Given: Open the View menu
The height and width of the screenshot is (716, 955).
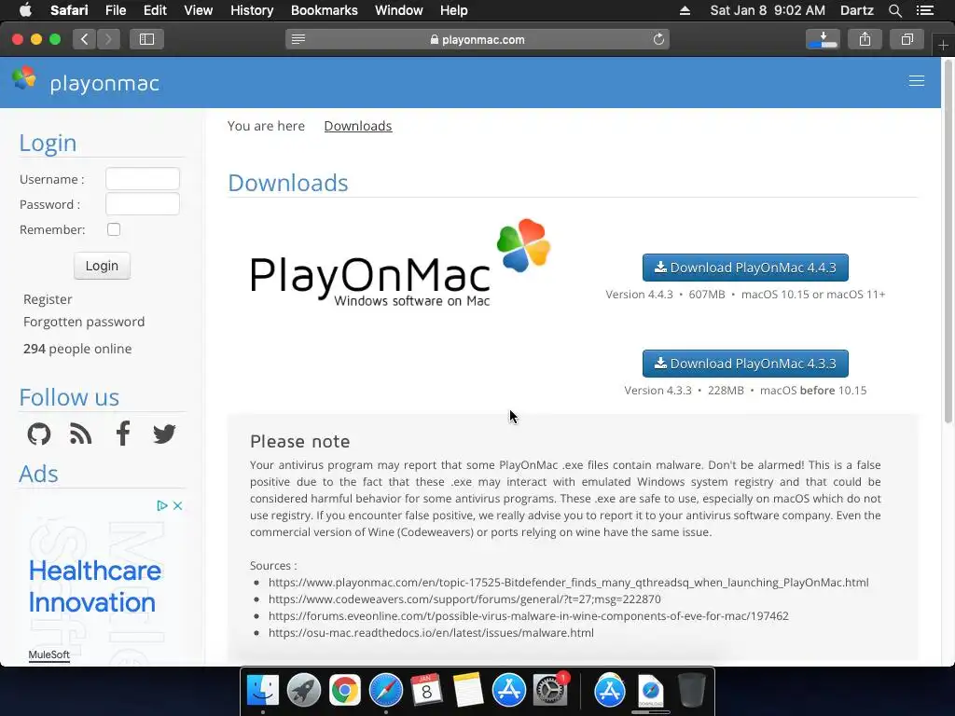Looking at the screenshot, I should pyautogui.click(x=199, y=10).
